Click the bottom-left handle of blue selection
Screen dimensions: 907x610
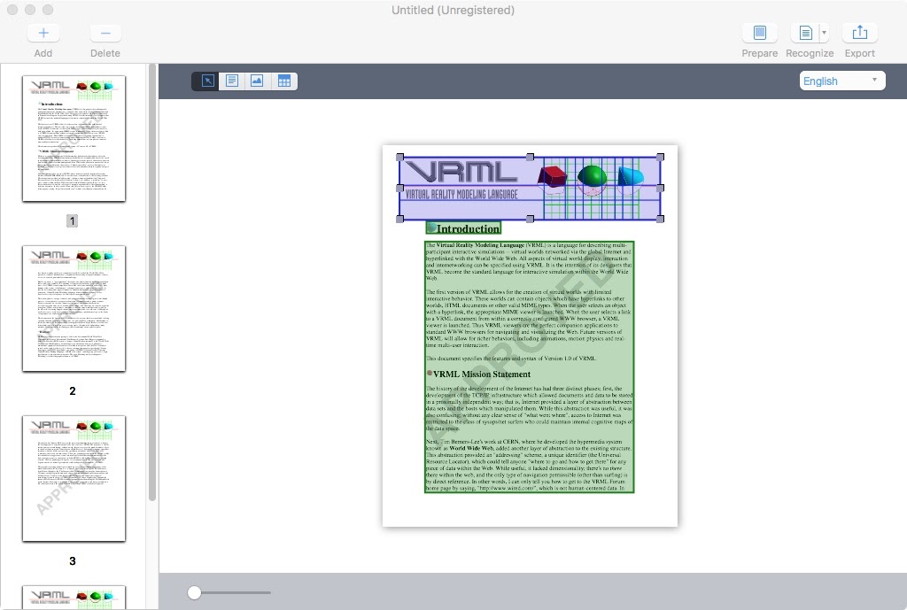[399, 220]
